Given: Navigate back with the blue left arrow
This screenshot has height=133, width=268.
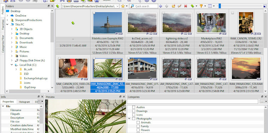Looking at the screenshot, I should (161, 6).
